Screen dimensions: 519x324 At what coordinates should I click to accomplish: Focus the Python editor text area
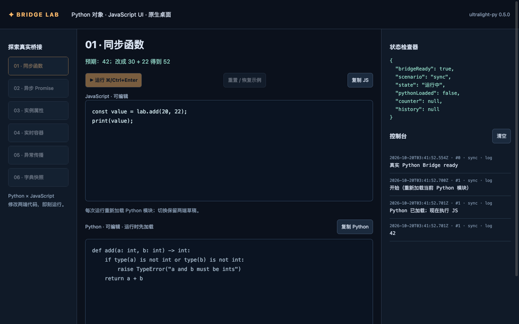tap(229, 281)
